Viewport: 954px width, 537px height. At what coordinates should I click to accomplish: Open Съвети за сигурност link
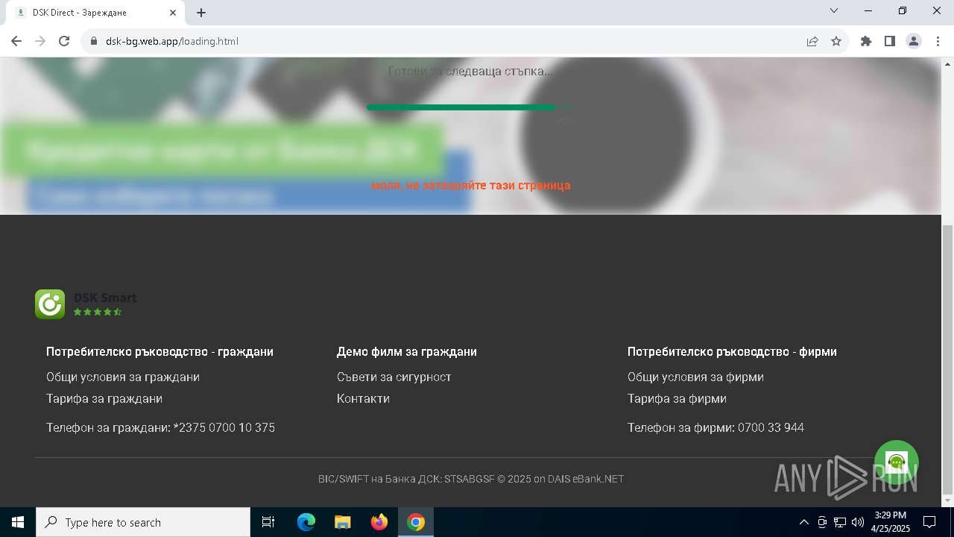pos(394,377)
